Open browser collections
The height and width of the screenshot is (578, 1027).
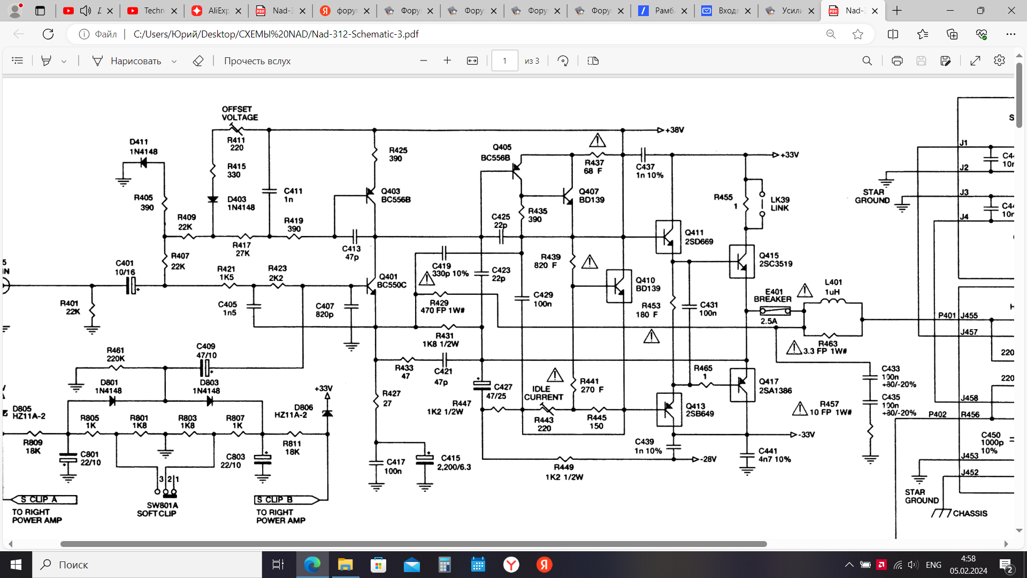pos(952,34)
